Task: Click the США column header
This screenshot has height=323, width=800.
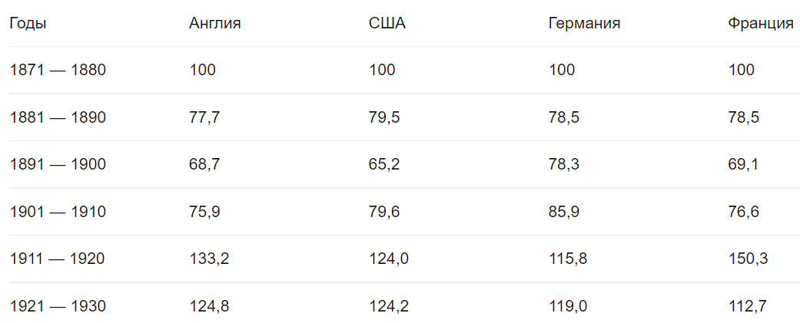Action: tap(387, 24)
